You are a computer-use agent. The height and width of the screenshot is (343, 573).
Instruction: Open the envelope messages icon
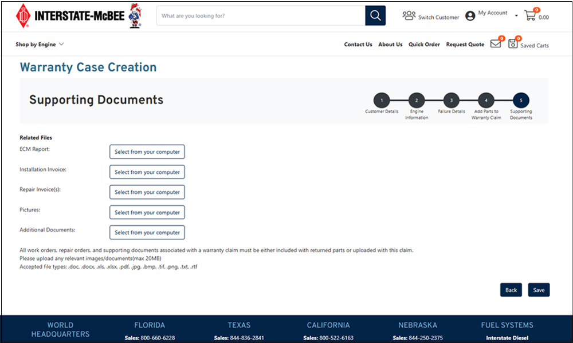496,44
